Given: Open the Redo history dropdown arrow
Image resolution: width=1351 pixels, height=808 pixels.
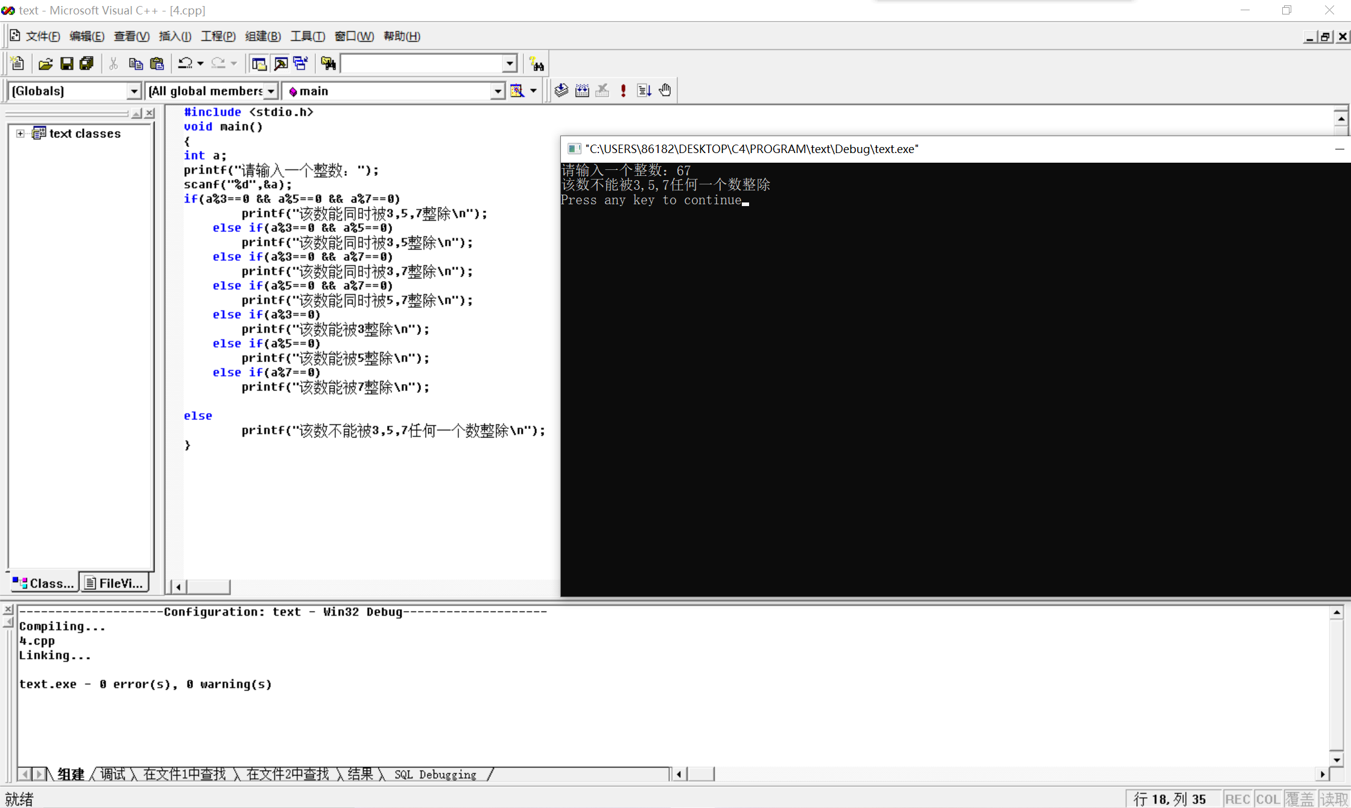Looking at the screenshot, I should [x=234, y=63].
